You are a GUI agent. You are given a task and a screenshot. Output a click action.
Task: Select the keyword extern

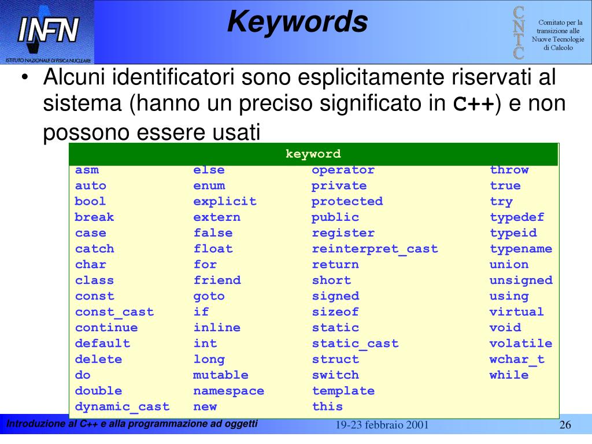point(217,217)
